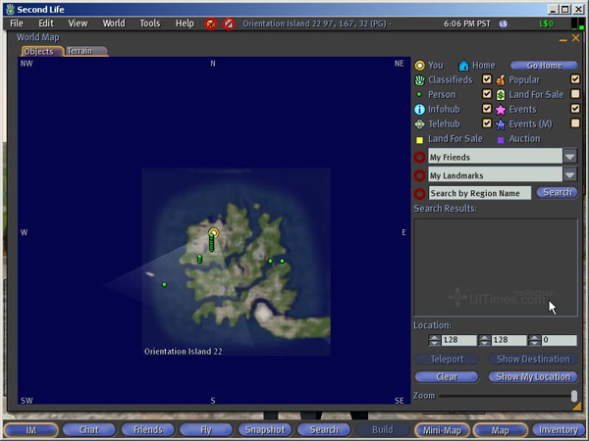Image resolution: width=589 pixels, height=441 pixels.
Task: Click the pink Events star icon
Action: tap(501, 110)
